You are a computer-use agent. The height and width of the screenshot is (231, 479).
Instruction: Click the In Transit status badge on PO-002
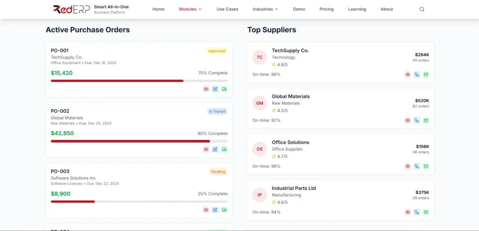coord(217,111)
